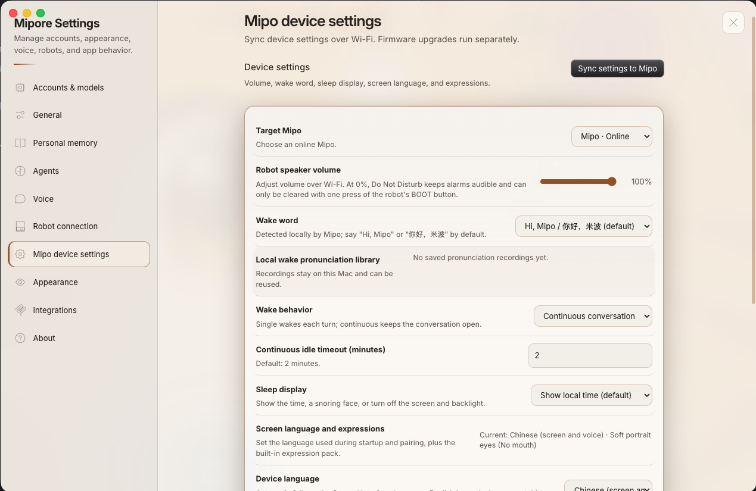The height and width of the screenshot is (491, 756).
Task: Open the Wake word dropdown
Action: 584,226
